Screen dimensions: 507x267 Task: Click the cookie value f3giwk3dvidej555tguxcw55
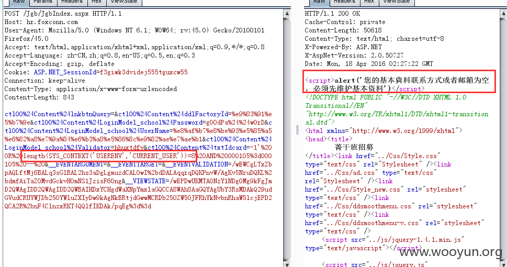[143, 72]
